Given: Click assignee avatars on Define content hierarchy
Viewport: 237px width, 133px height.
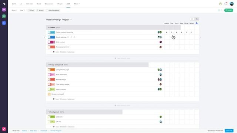Looking at the screenshot, I should click(160, 32).
